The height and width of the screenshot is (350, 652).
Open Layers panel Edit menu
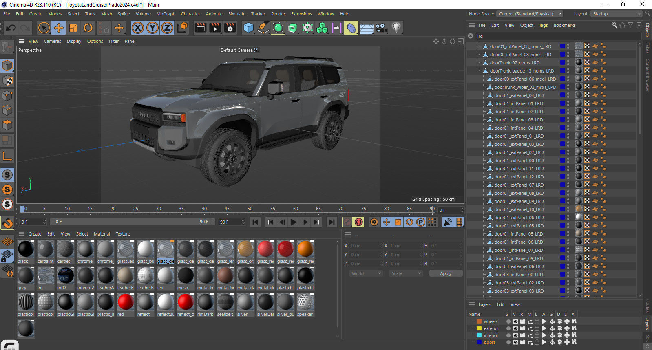[501, 304]
